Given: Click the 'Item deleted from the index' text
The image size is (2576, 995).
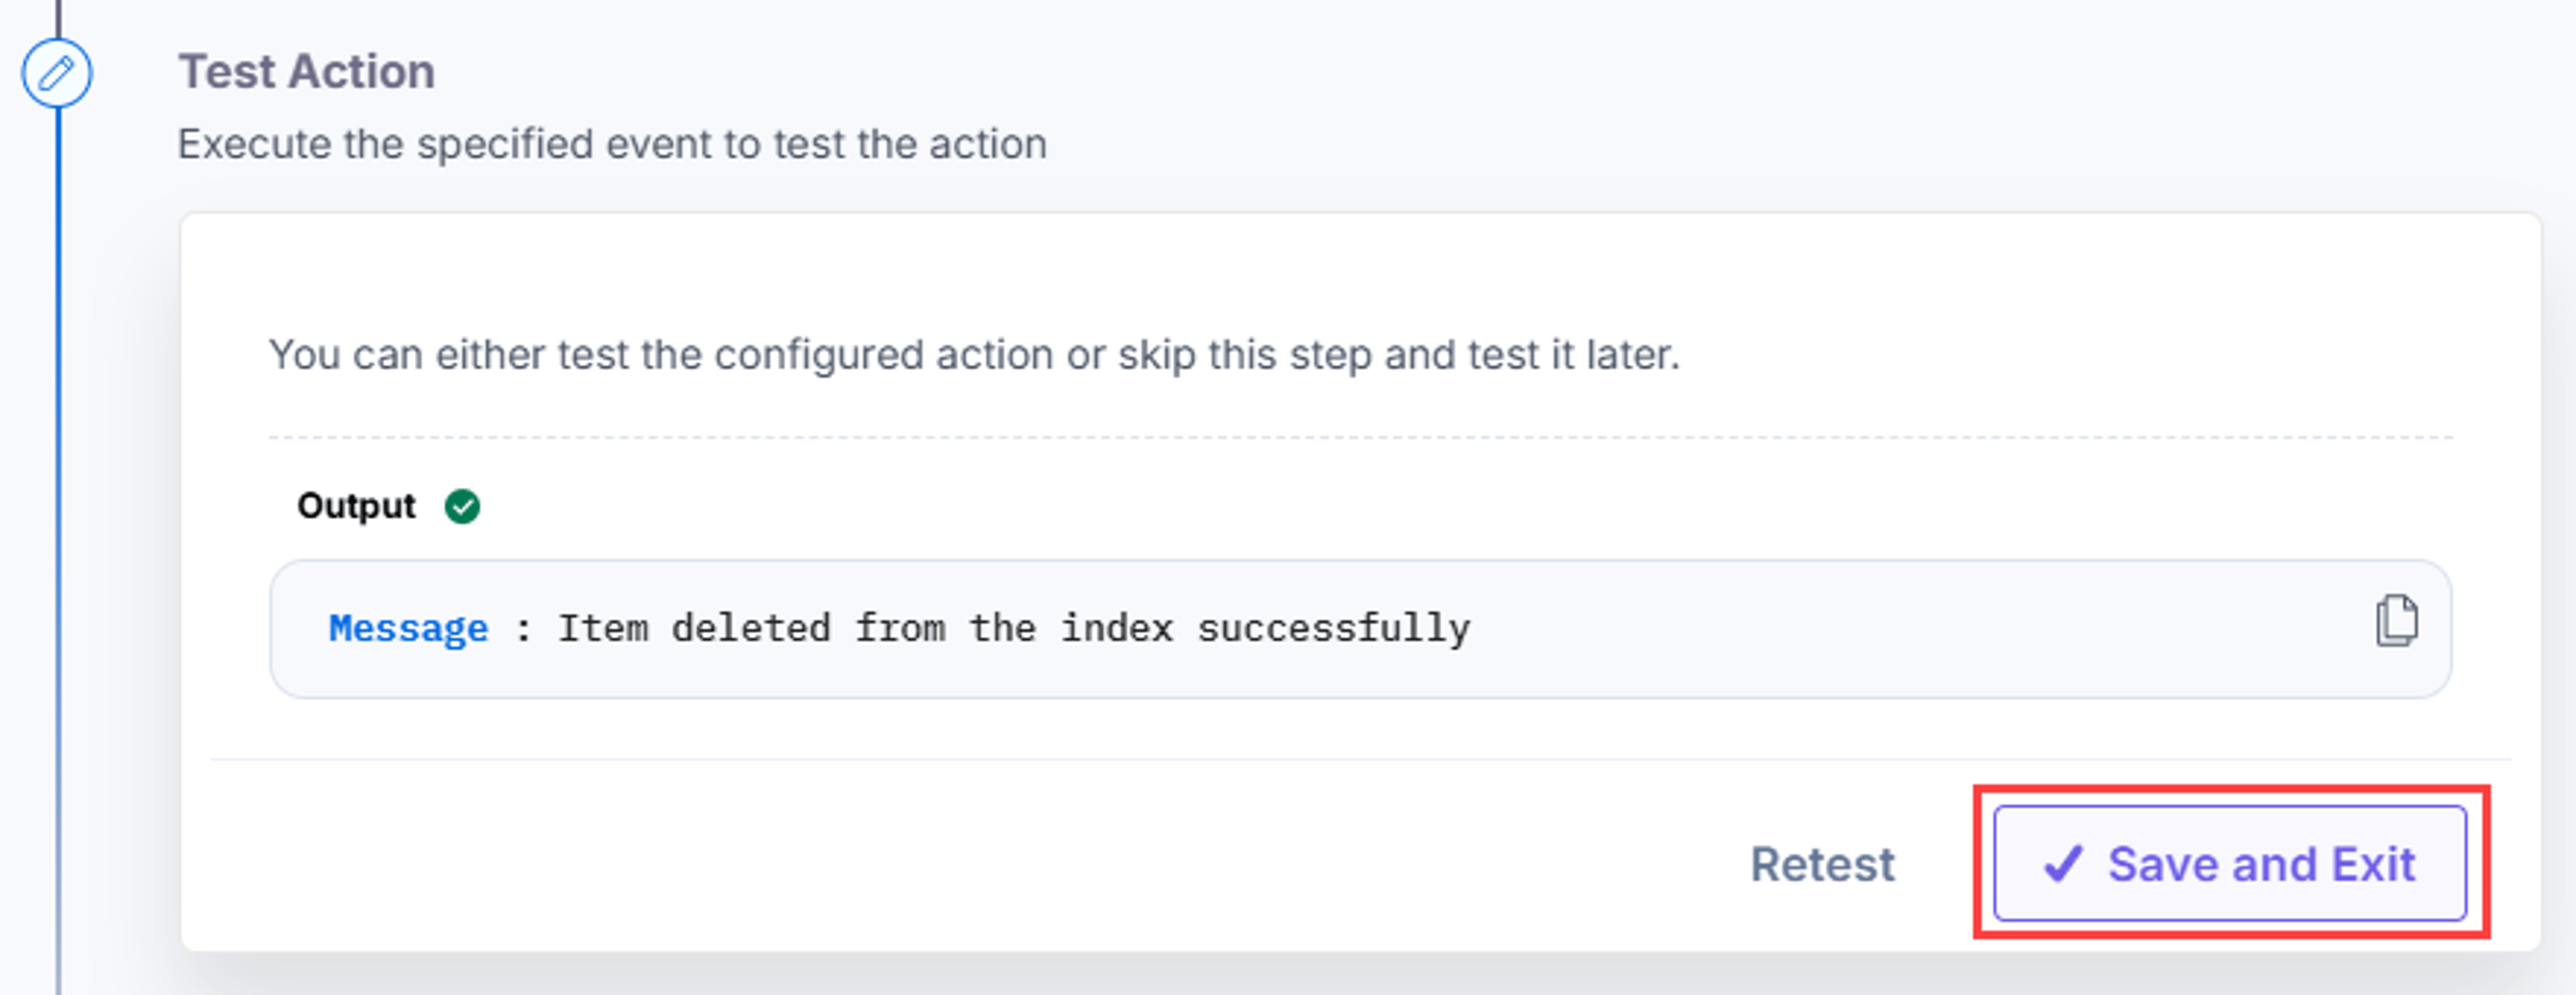Looking at the screenshot, I should click(x=865, y=628).
